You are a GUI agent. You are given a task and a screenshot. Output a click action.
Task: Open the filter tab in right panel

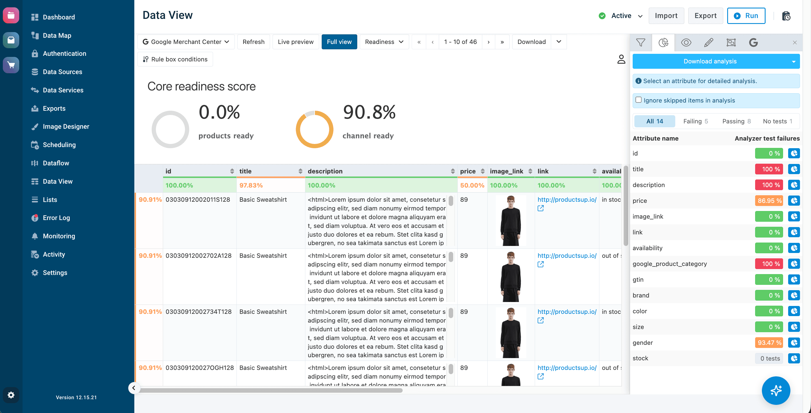[641, 43]
